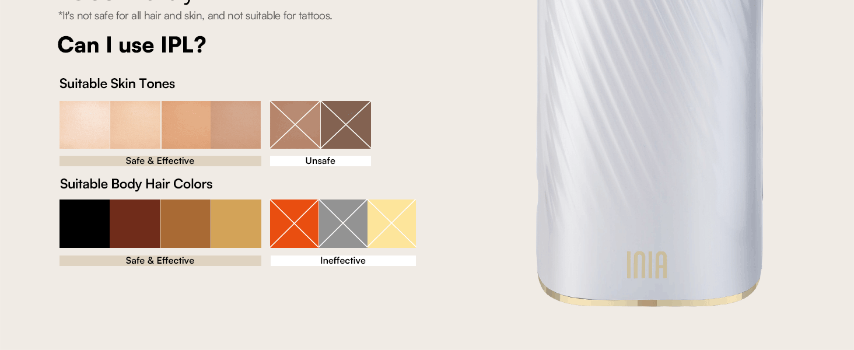Click the dark brown hair color swatch
Viewport: 854px width, 350px height.
click(x=135, y=224)
